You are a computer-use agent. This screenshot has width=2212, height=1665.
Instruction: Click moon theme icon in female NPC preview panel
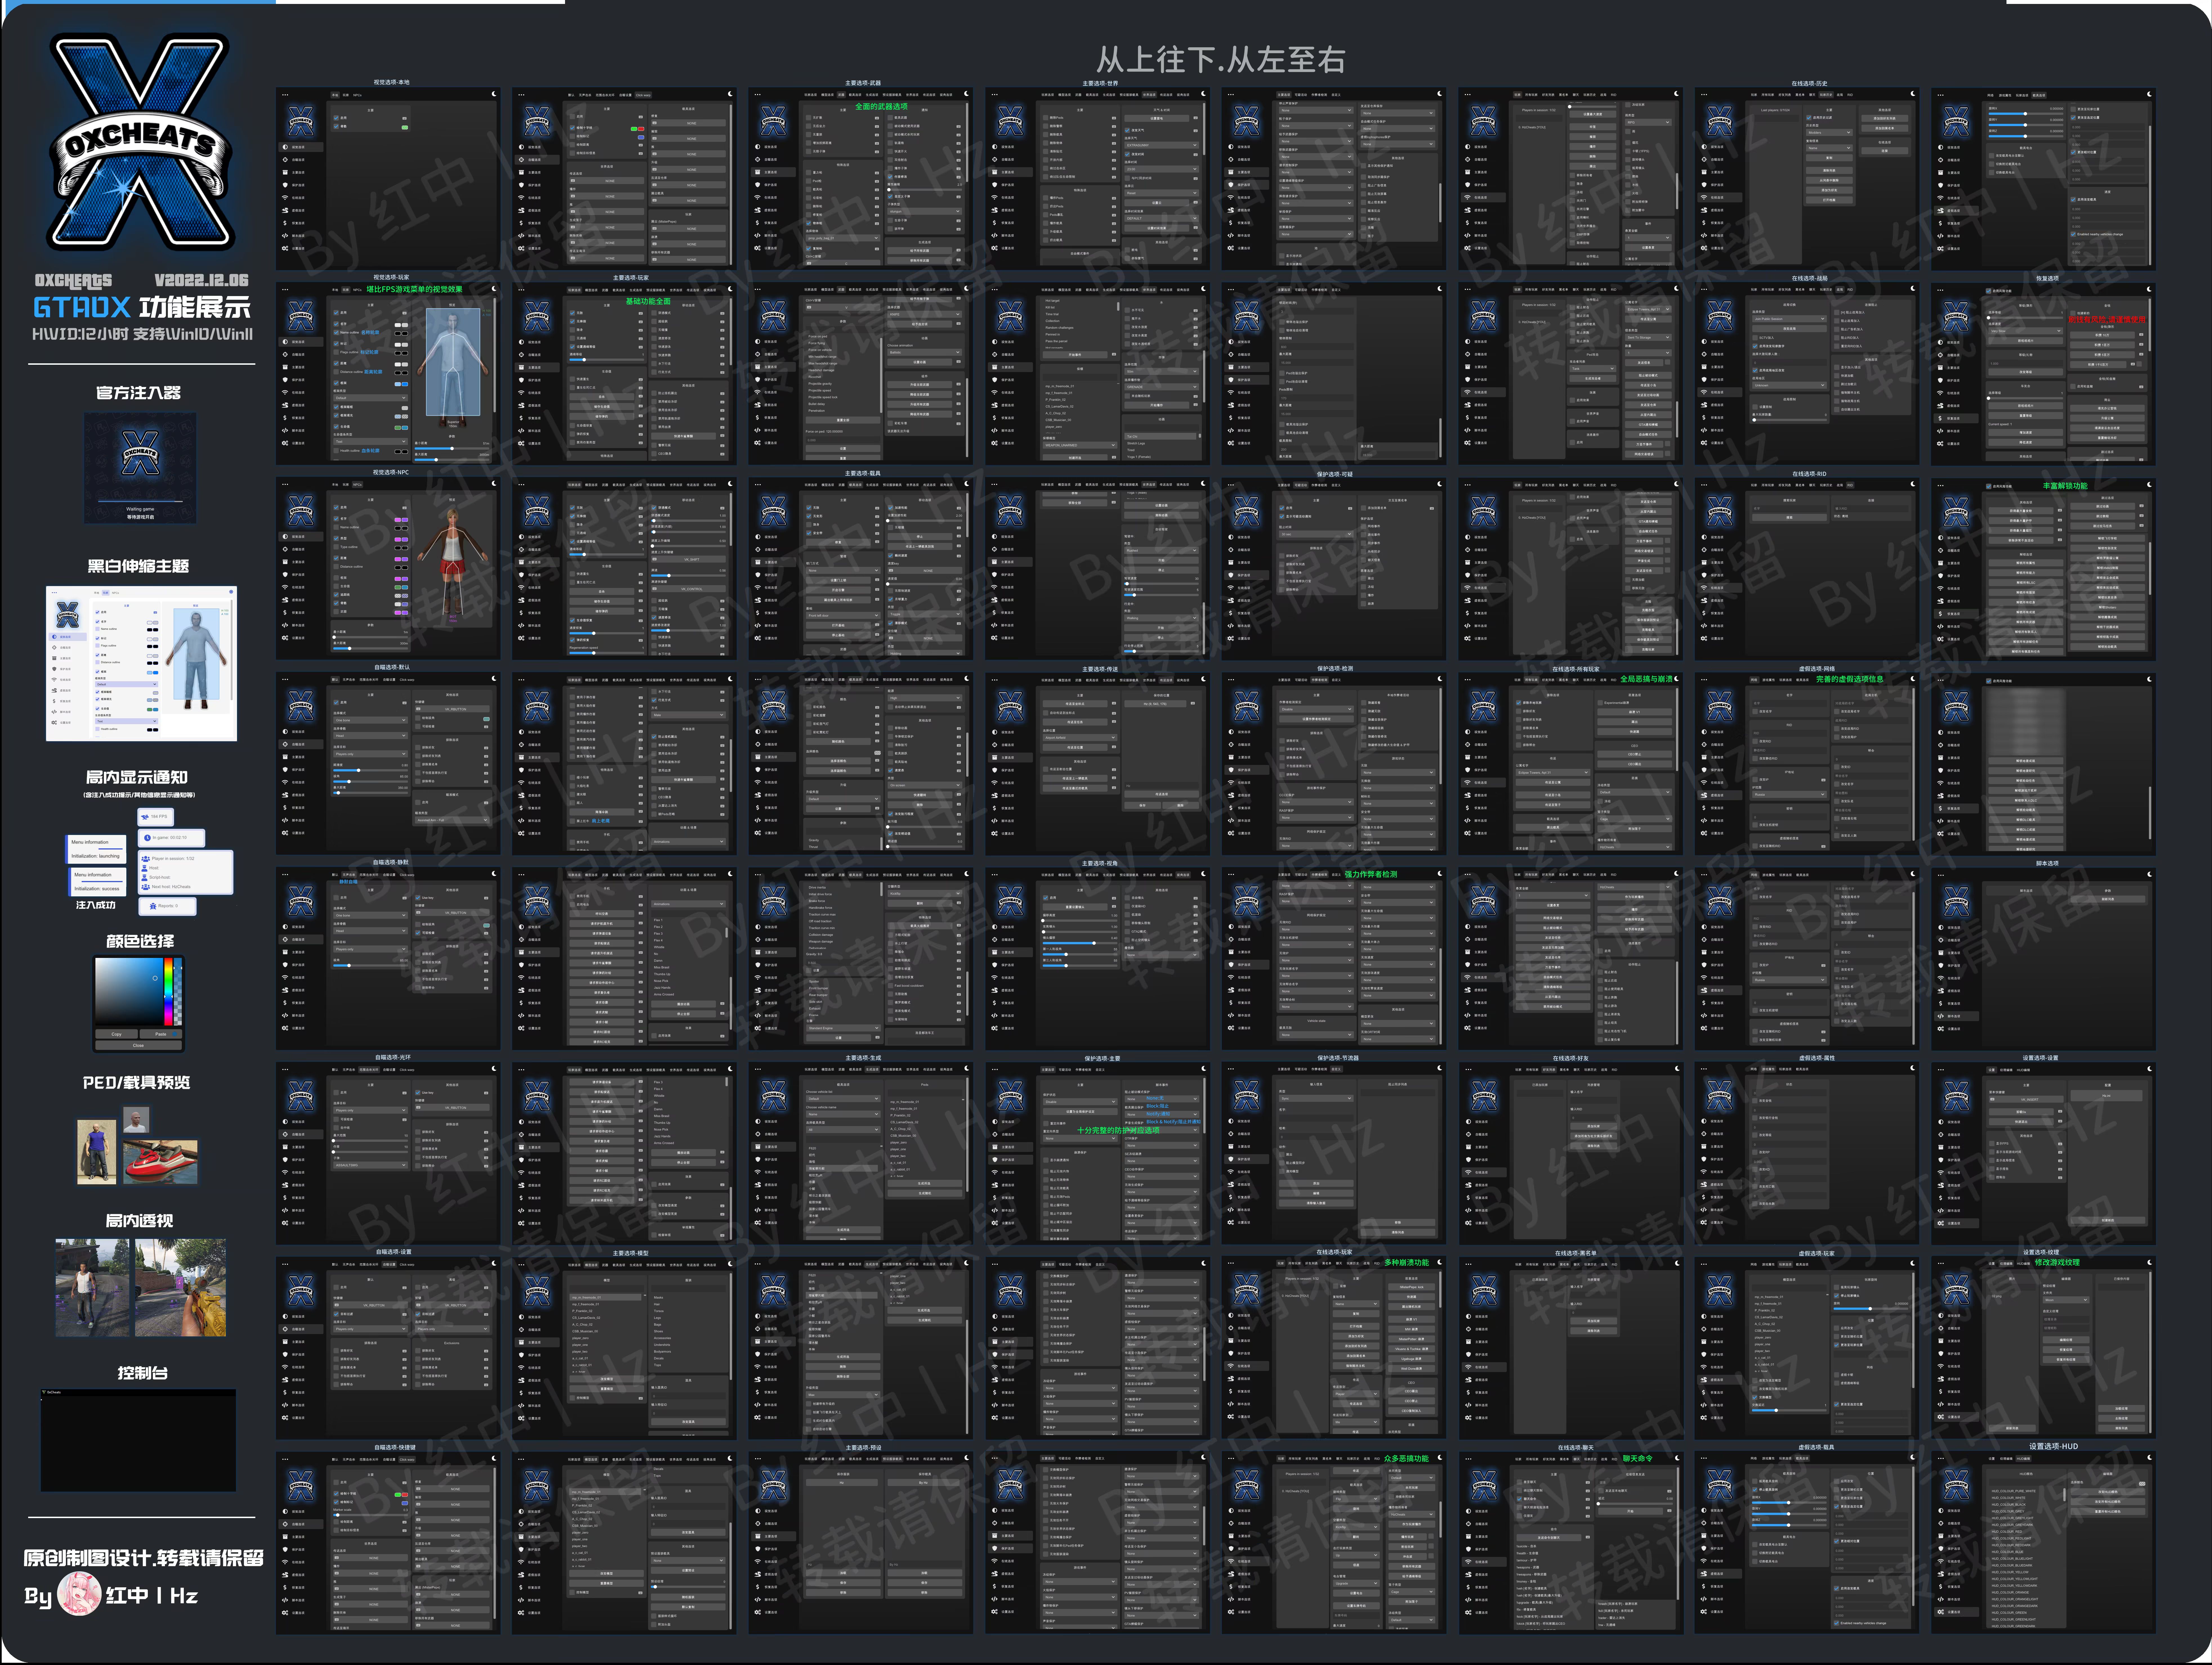click(x=494, y=484)
